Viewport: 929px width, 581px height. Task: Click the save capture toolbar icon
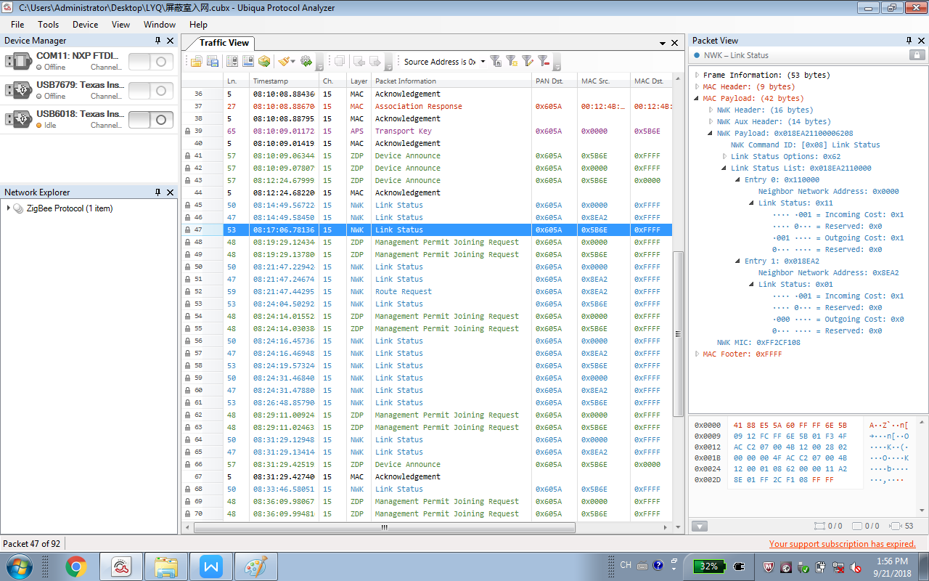[x=213, y=62]
